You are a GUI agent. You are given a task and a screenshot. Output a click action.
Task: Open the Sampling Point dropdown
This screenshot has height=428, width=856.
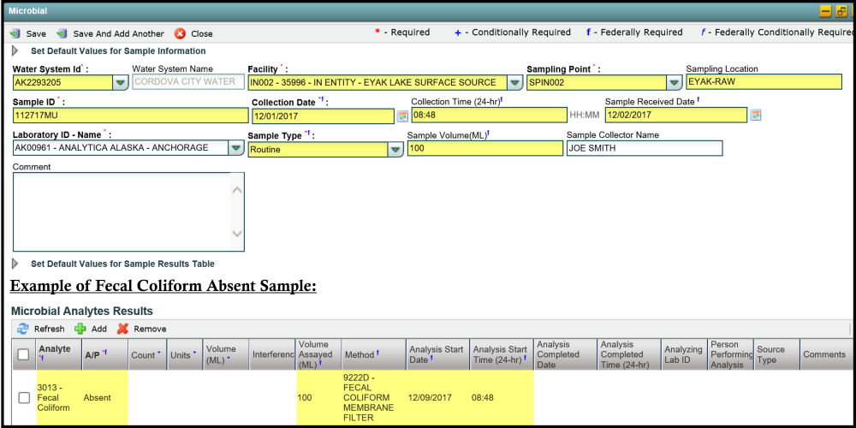click(x=675, y=83)
